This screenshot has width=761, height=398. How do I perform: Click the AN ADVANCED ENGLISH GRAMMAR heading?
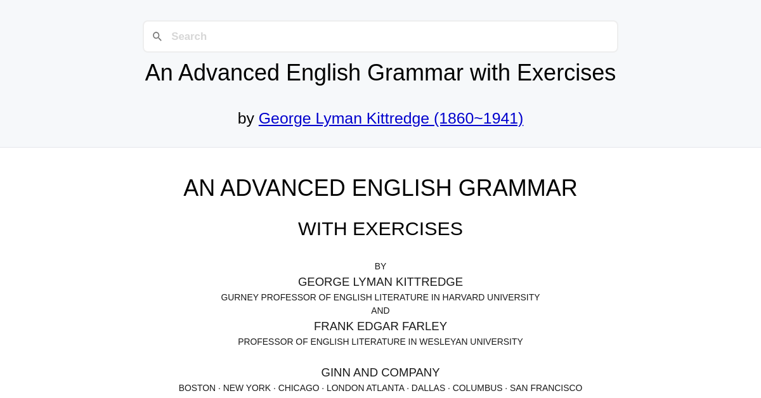tap(380, 188)
